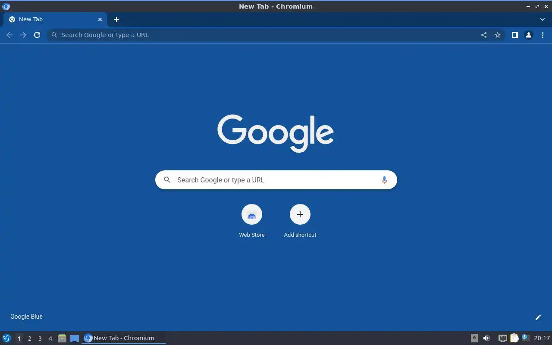The width and height of the screenshot is (552, 345).
Task: Reload the page
Action: coord(37,35)
